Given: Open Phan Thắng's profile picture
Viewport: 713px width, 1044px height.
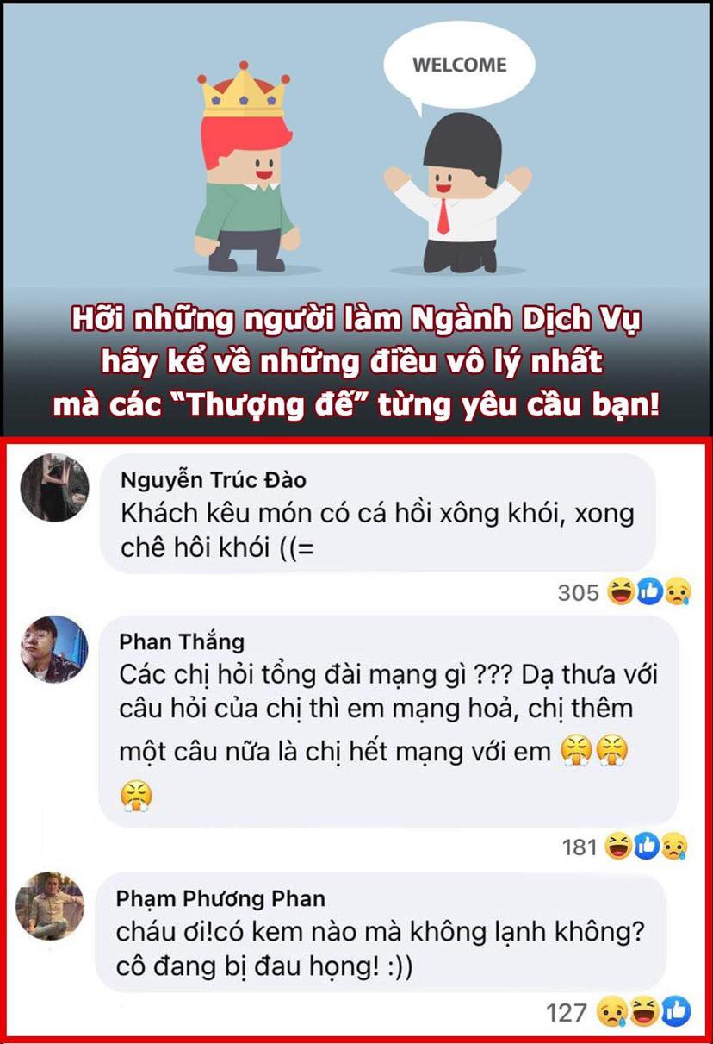Looking at the screenshot, I should click(x=54, y=650).
